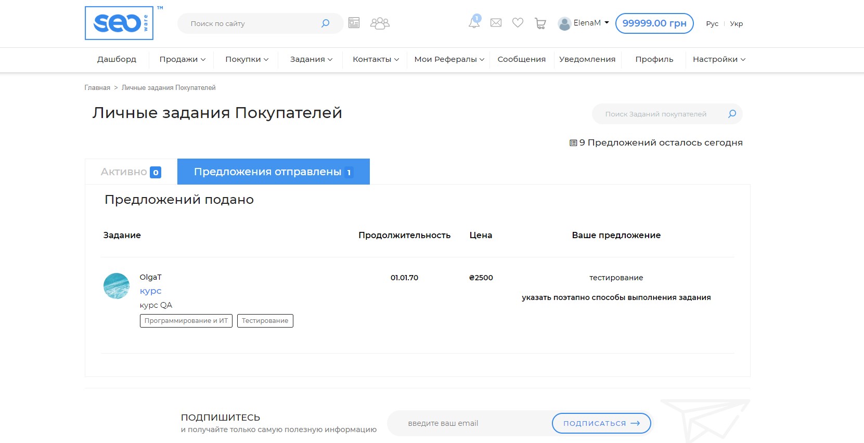Switch to the Активно tab

click(131, 172)
